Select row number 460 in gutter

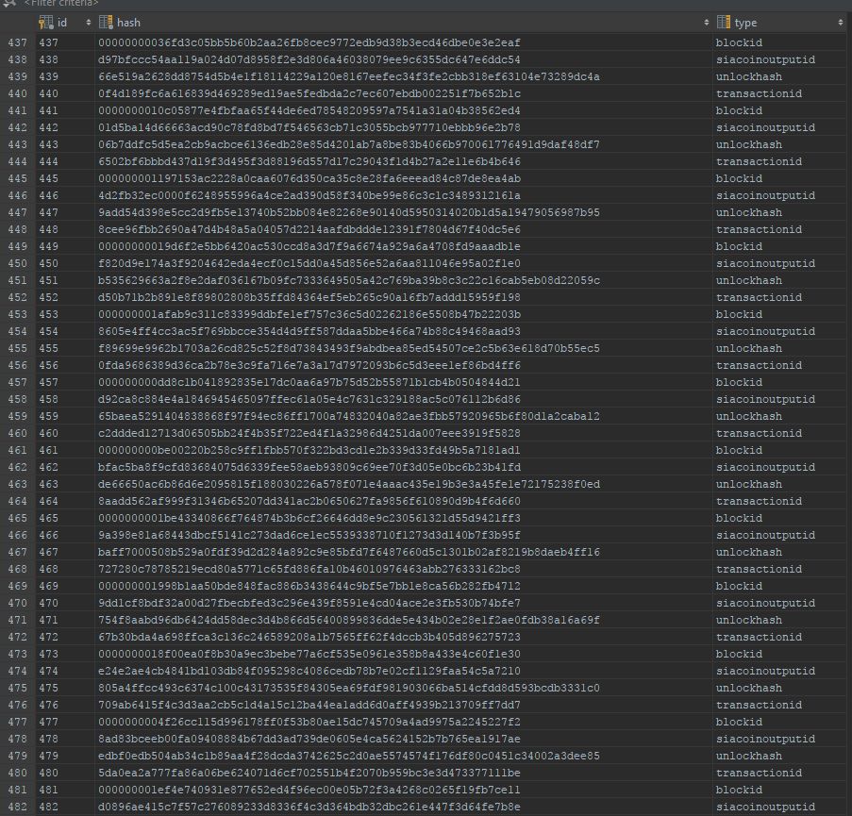[17, 433]
